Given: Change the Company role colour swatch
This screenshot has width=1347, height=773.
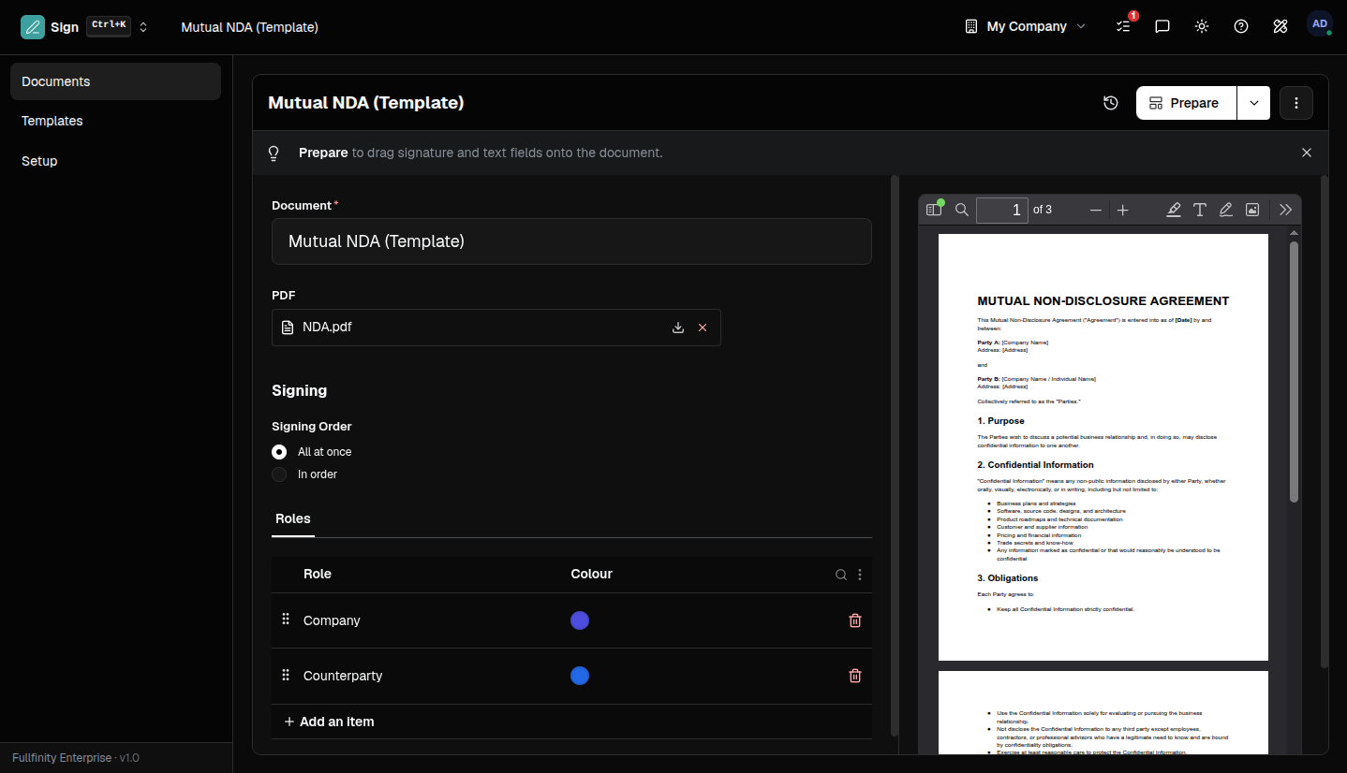Looking at the screenshot, I should point(580,620).
